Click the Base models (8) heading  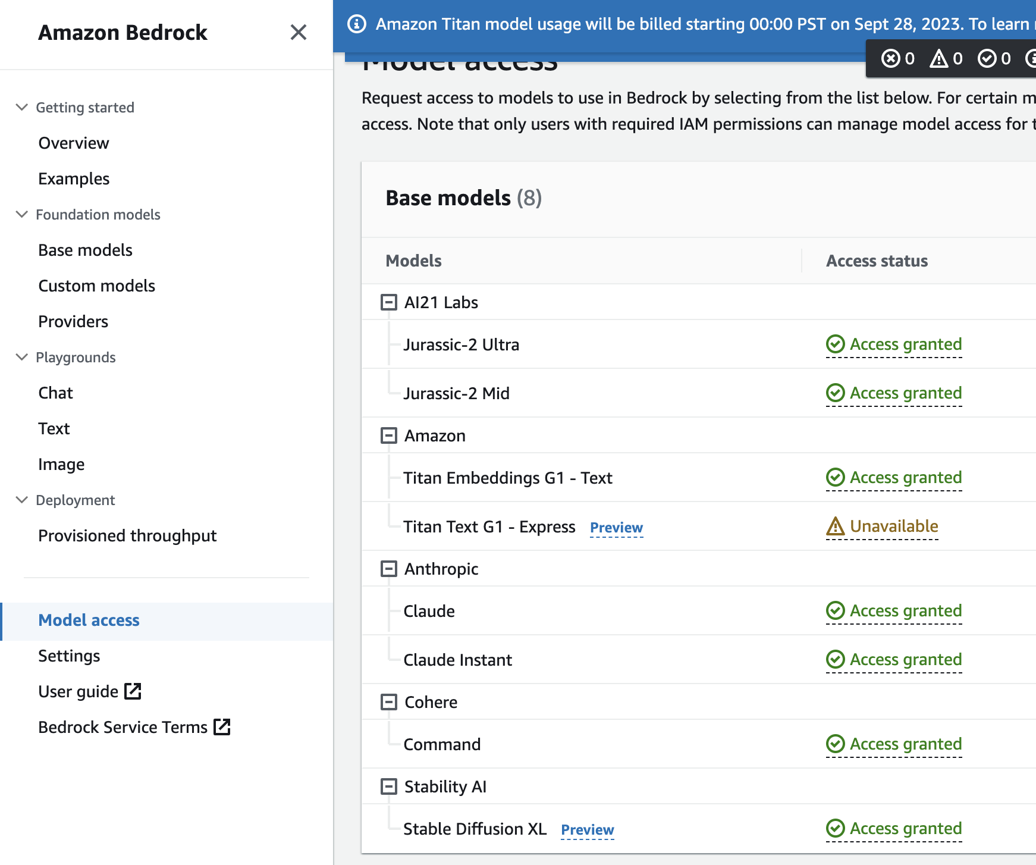[464, 198]
